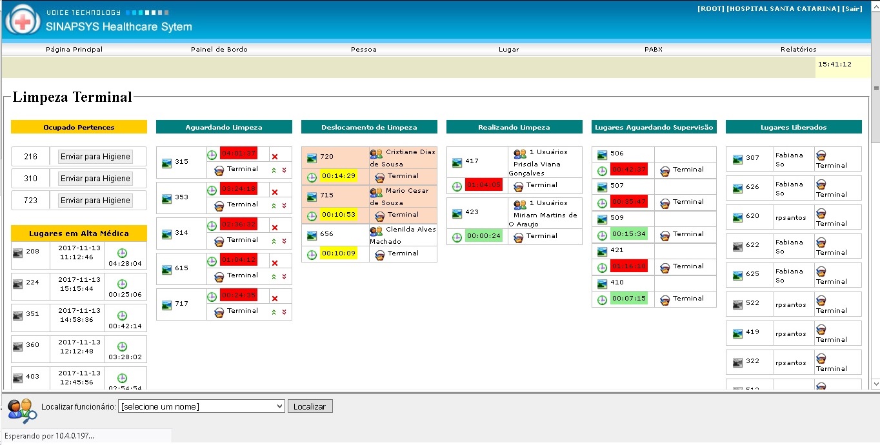880x445 pixels.
Task: Click green move-up arrows for room 353
Action: [x=274, y=206]
